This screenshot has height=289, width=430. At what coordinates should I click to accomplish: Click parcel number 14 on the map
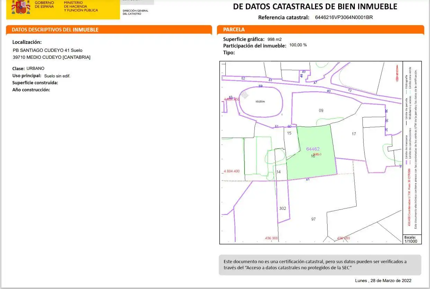pos(278,172)
